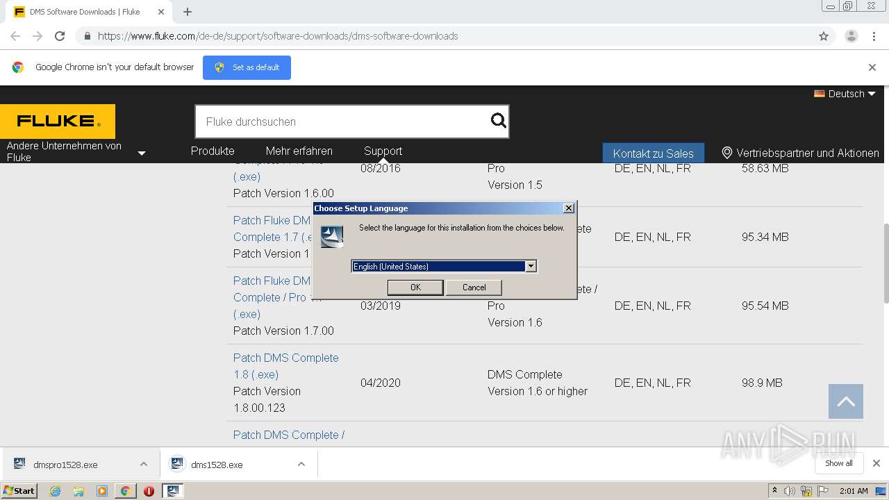
Task: Expand options for dms1528.exe download
Action: point(301,465)
